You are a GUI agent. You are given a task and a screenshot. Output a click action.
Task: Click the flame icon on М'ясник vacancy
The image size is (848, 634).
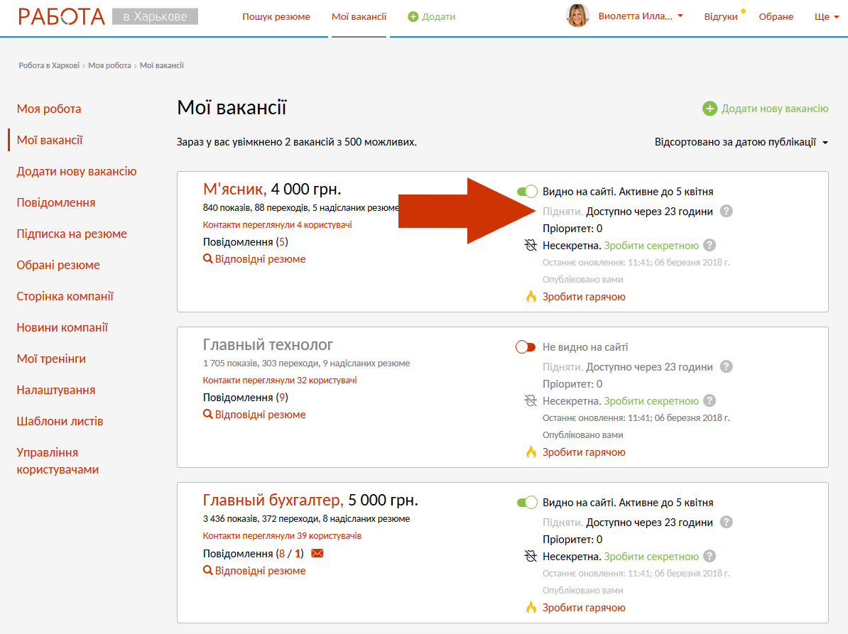click(x=531, y=297)
